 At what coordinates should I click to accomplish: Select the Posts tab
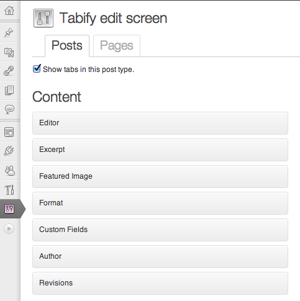[x=67, y=46]
